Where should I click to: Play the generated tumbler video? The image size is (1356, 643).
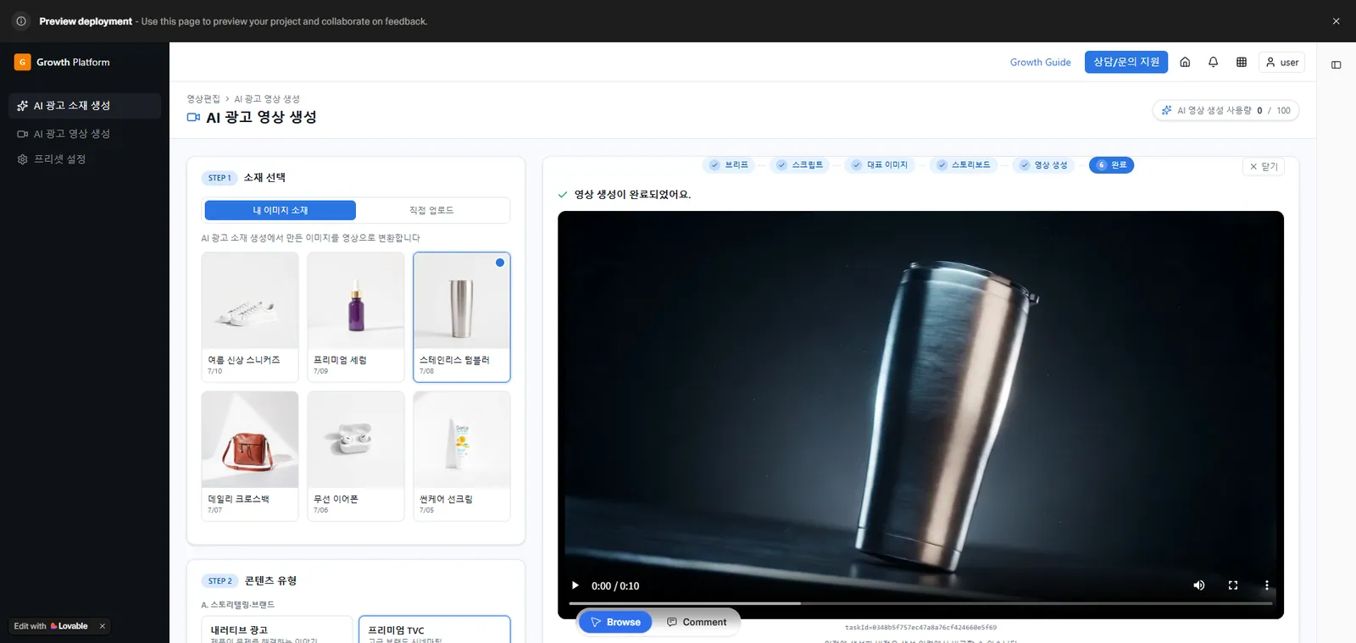(575, 585)
